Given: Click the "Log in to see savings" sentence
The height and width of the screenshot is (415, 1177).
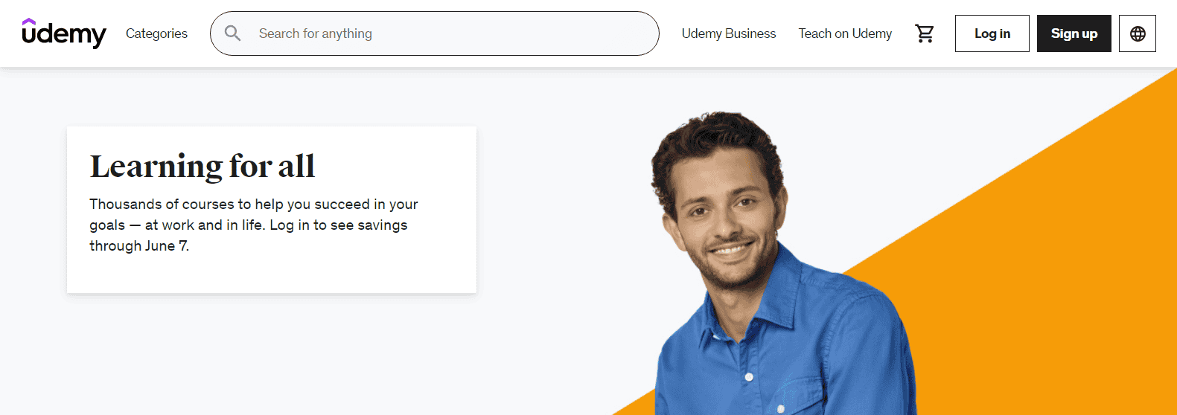Looking at the screenshot, I should point(339,225).
